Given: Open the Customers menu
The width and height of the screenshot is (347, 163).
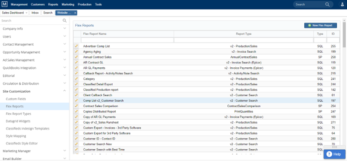Looking at the screenshot, I should (x=38, y=4).
